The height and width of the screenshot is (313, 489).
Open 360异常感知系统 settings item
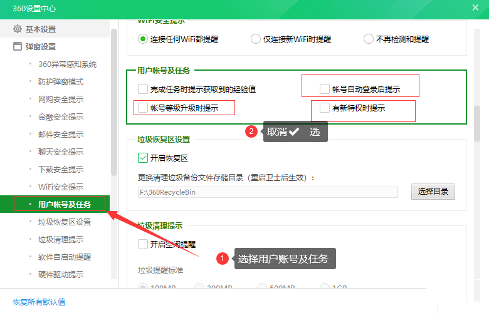pyautogui.click(x=67, y=64)
